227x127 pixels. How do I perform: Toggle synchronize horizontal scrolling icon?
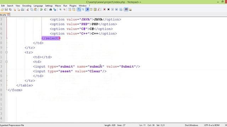(x=73, y=10)
